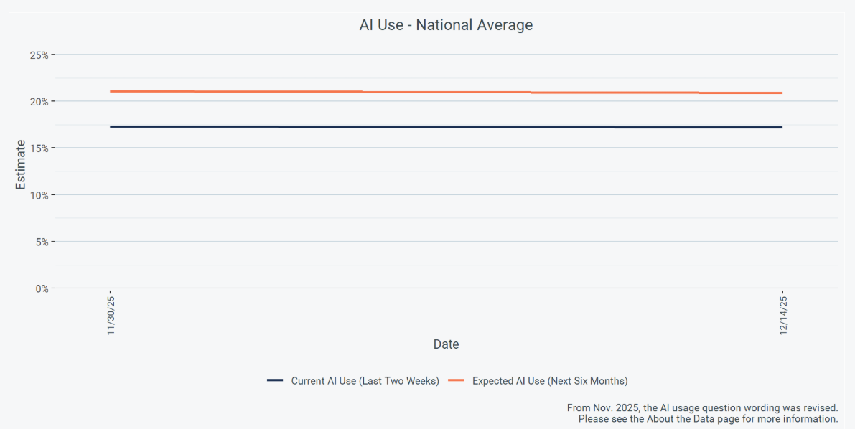Image resolution: width=855 pixels, height=429 pixels.
Task: Click the question wording revised note
Action: pos(702,407)
